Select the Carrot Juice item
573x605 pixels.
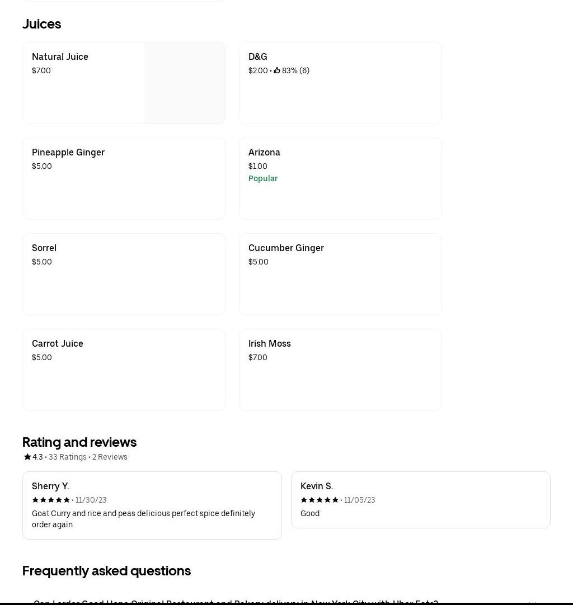(x=124, y=370)
